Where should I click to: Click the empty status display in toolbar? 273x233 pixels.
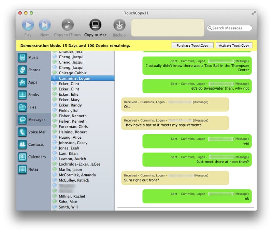click(168, 28)
